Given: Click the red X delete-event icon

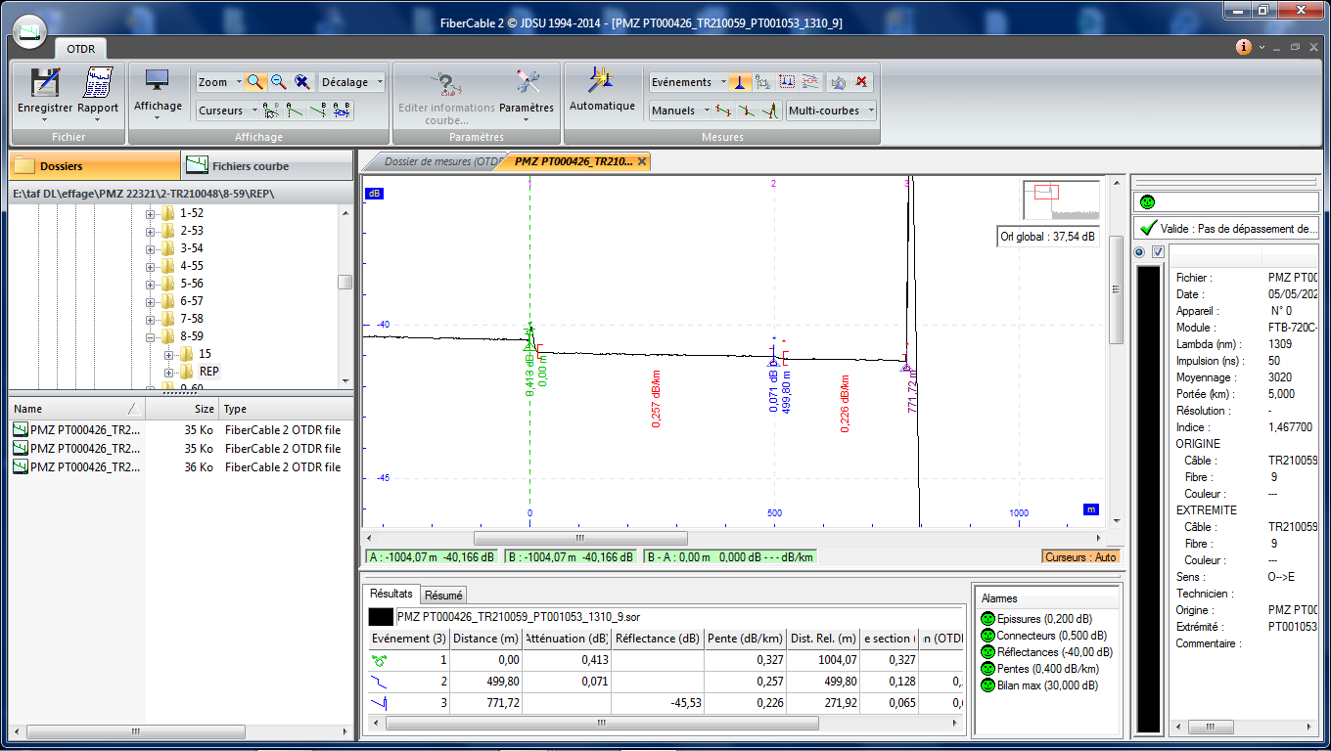Looking at the screenshot, I should [x=861, y=82].
